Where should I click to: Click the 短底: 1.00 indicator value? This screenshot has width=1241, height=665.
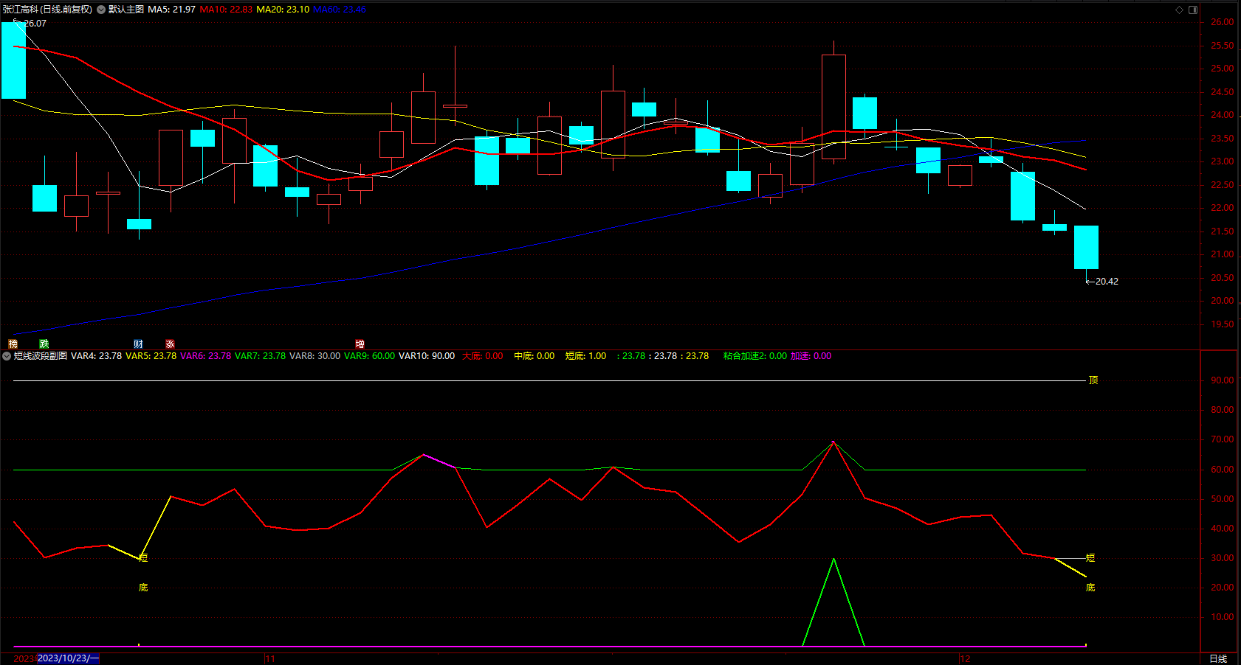point(586,356)
